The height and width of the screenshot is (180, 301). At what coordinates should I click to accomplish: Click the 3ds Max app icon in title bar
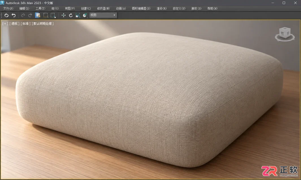point(2,3)
